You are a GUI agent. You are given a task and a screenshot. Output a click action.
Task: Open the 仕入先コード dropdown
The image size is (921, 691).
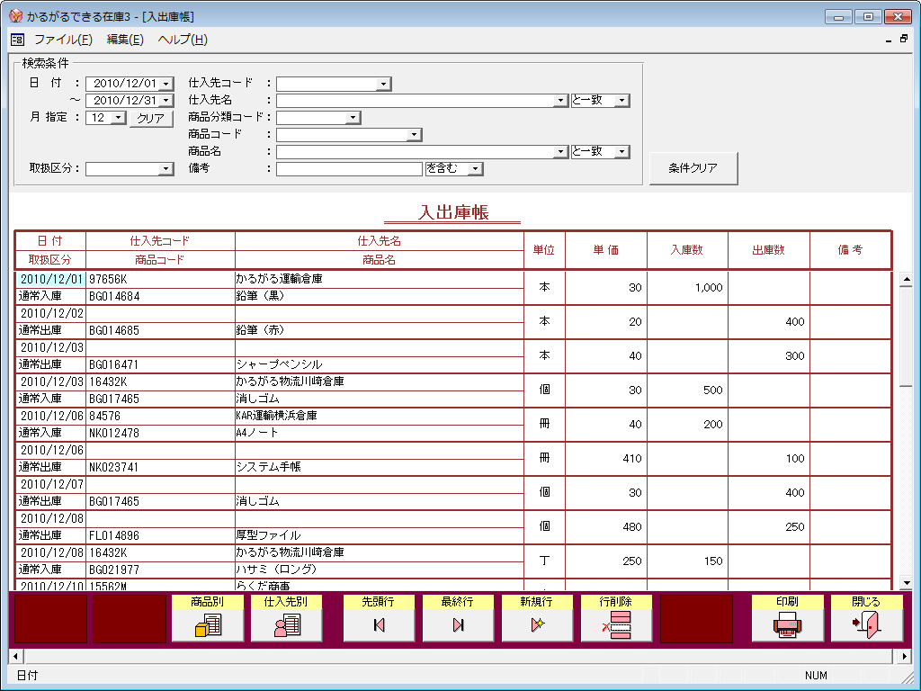[383, 84]
